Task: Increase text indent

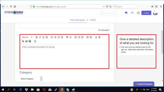Action: tap(91, 37)
